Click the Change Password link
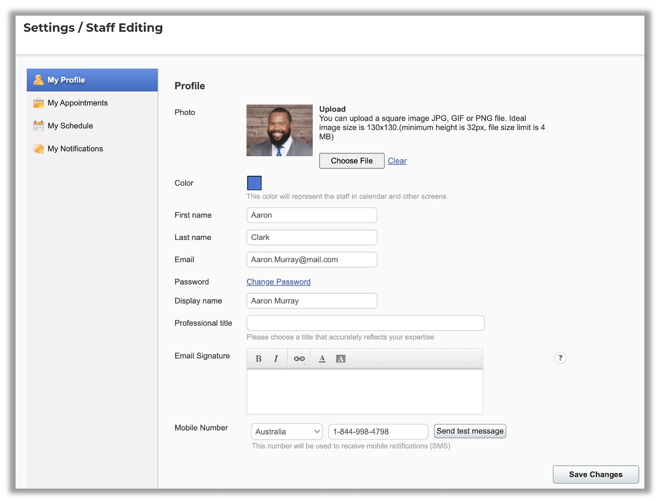 (278, 282)
